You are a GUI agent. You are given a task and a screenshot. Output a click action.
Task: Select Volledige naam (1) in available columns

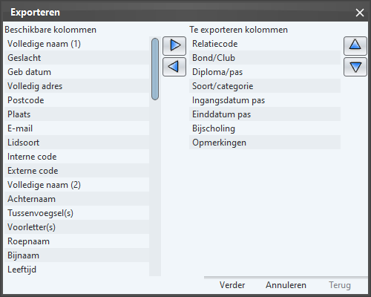tap(76, 44)
